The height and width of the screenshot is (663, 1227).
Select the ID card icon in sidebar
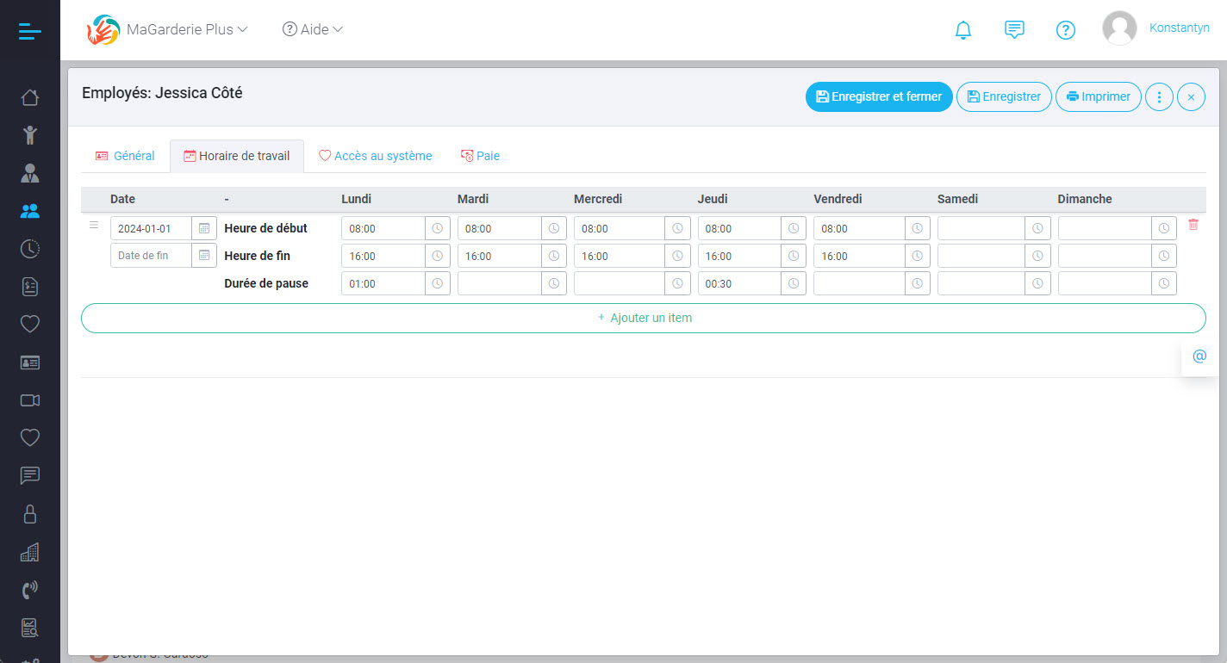pyautogui.click(x=29, y=362)
